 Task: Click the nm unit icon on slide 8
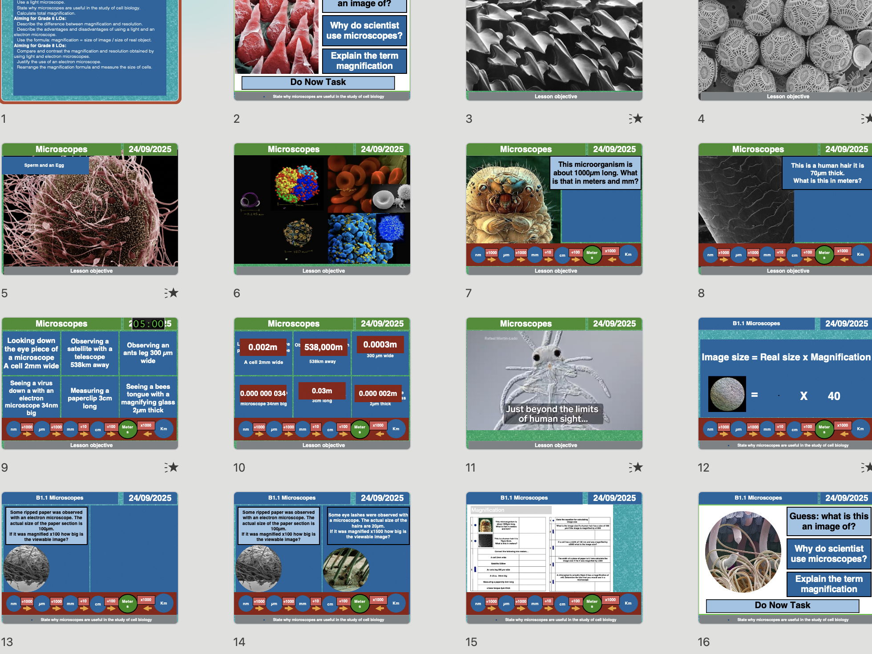coord(710,254)
